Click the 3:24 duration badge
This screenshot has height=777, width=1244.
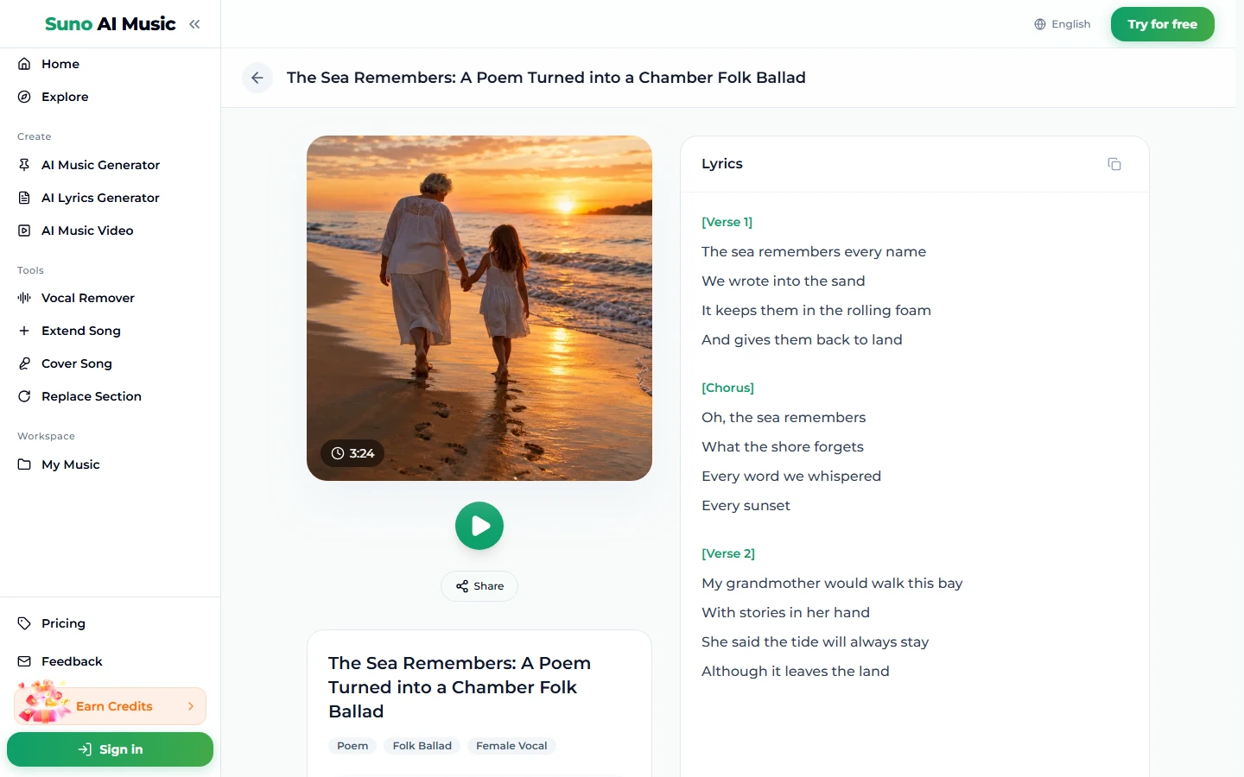point(352,453)
